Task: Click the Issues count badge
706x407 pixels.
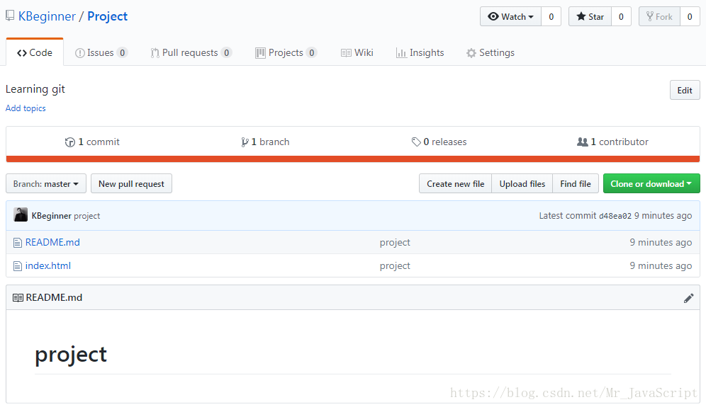Action: point(122,52)
